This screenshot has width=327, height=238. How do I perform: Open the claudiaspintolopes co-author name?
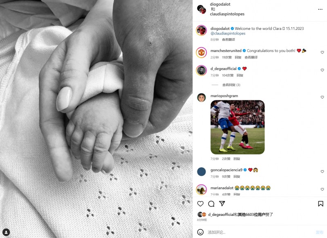pyautogui.click(x=227, y=14)
